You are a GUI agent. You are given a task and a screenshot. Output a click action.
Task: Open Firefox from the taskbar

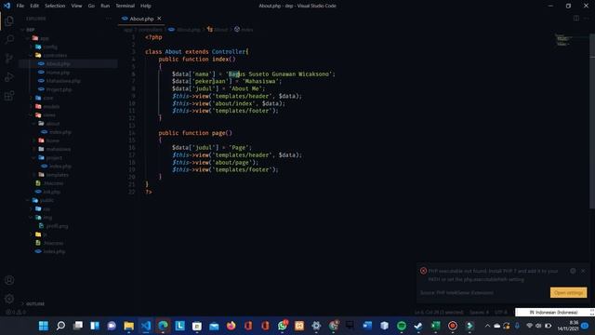coord(231,326)
